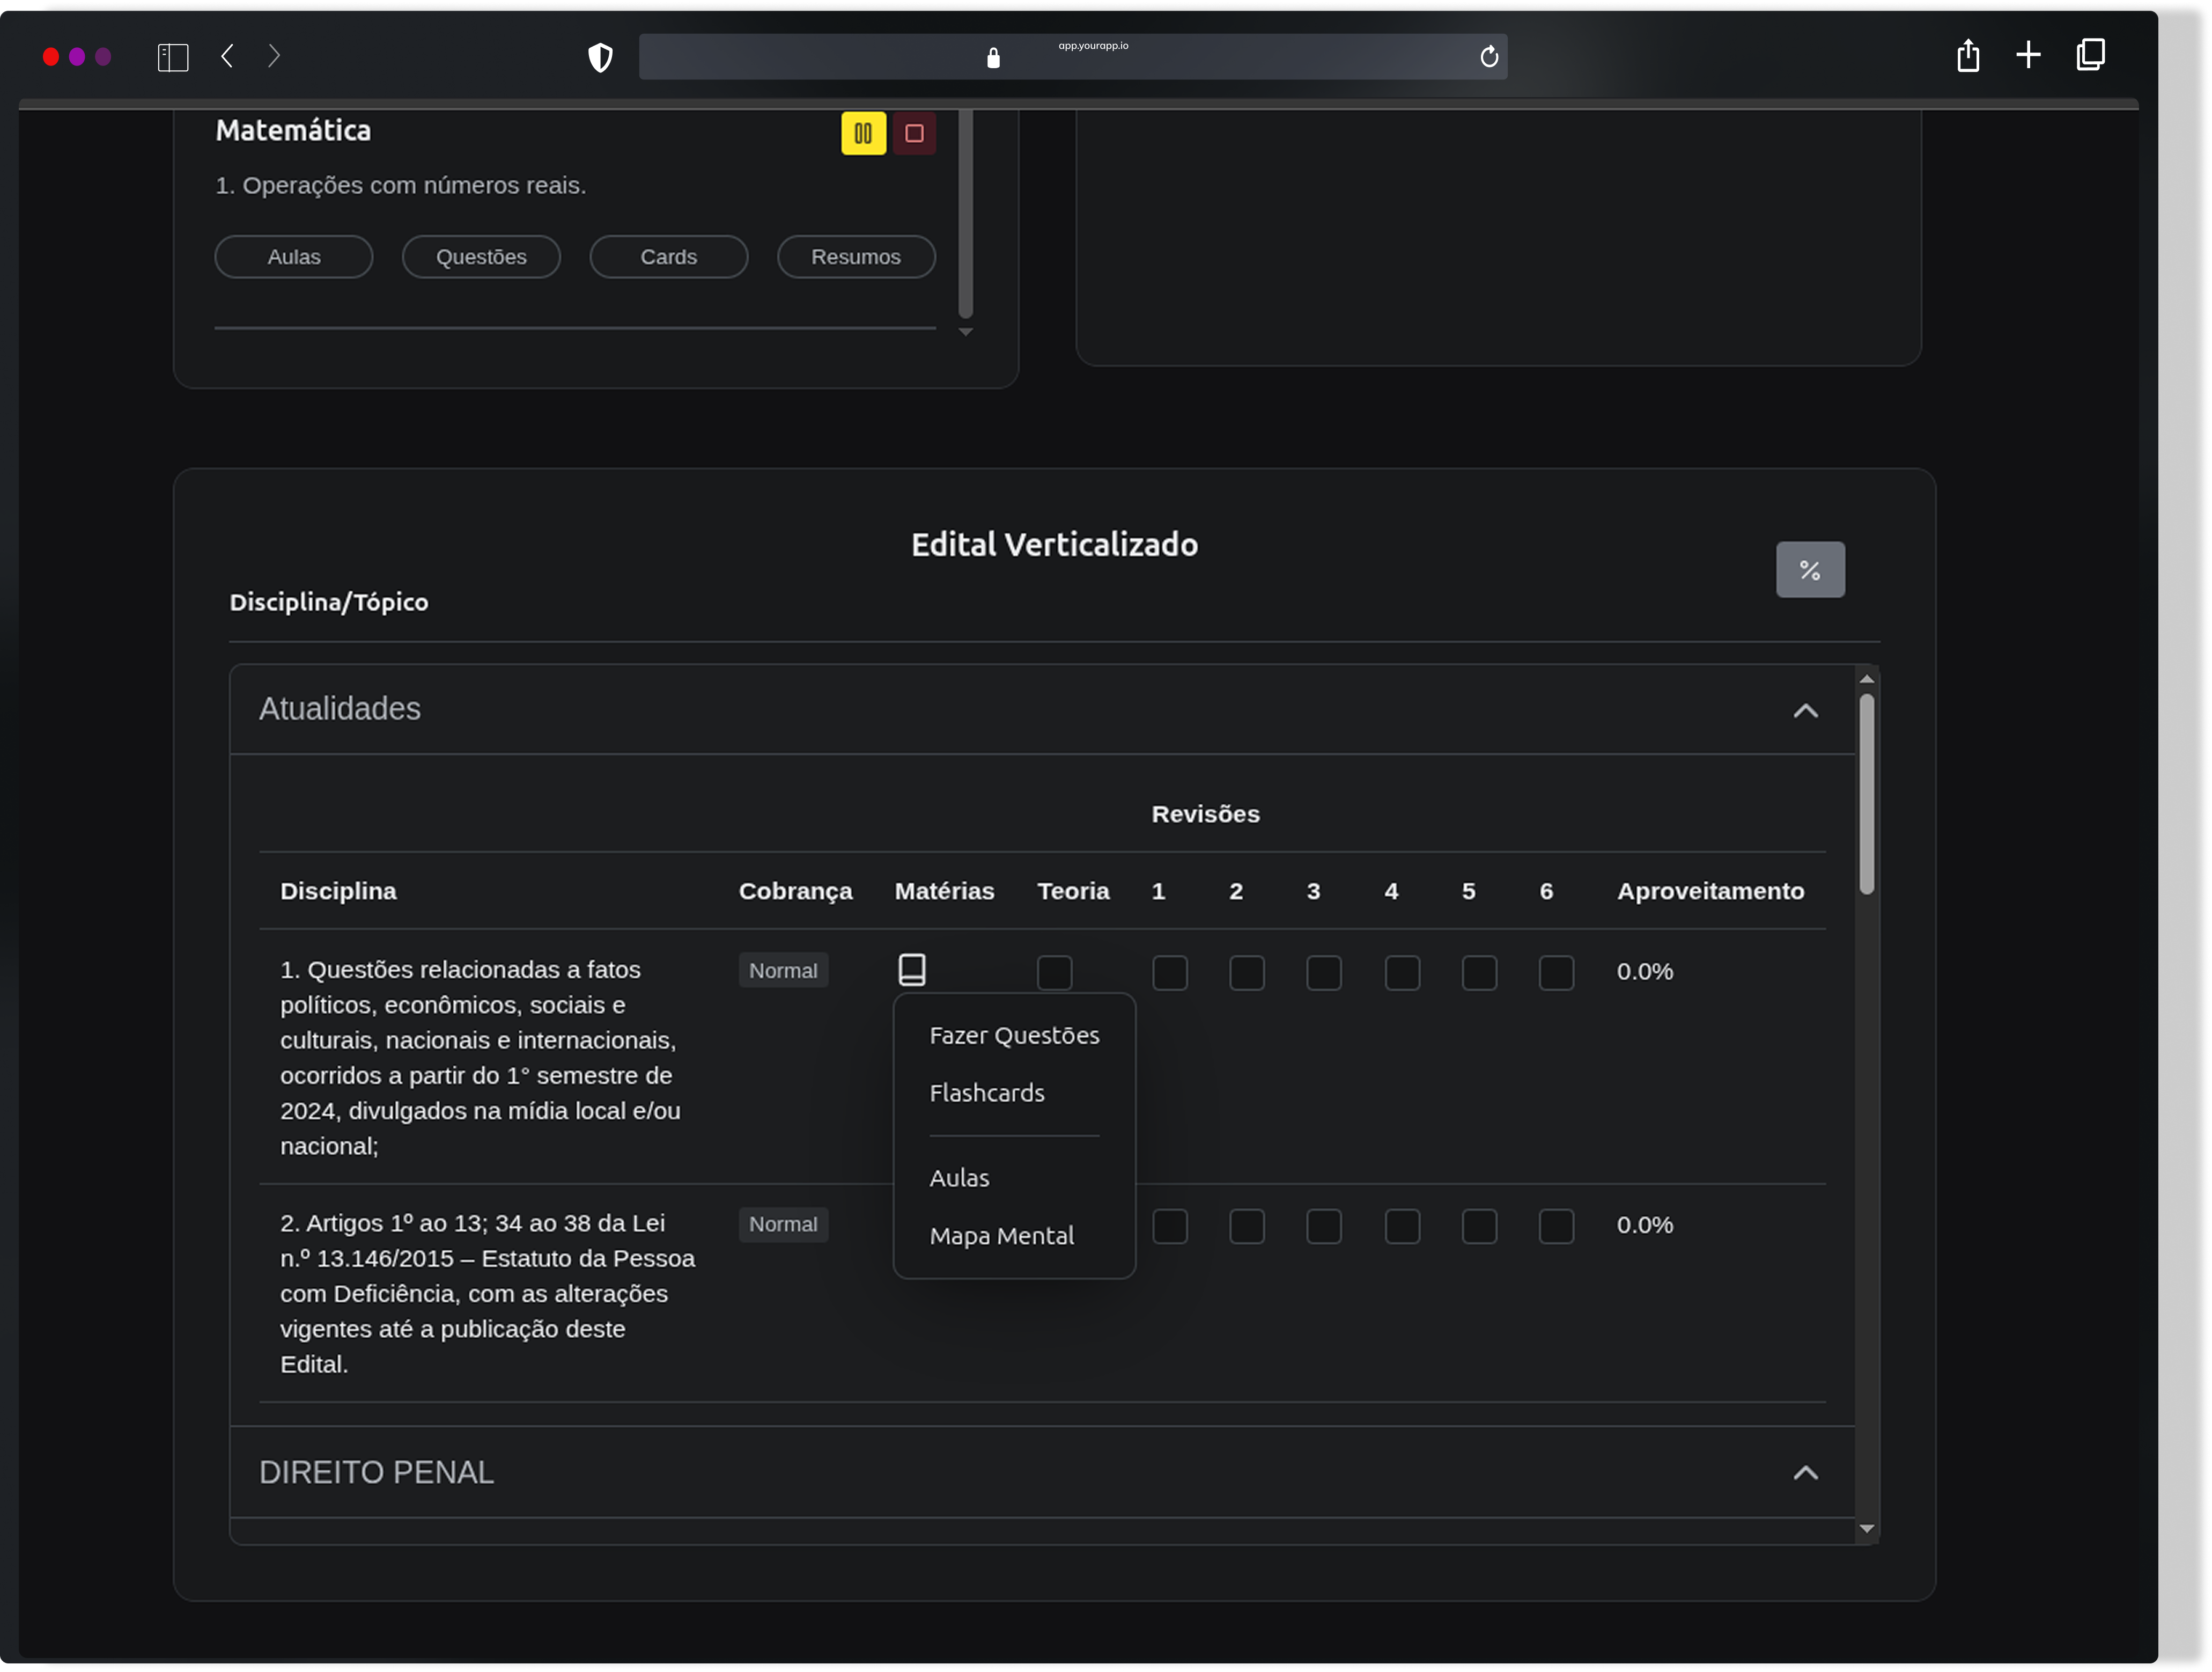This screenshot has width=2212, height=1672.
Task: Click the Aproveitamento column header
Action: click(x=1710, y=891)
